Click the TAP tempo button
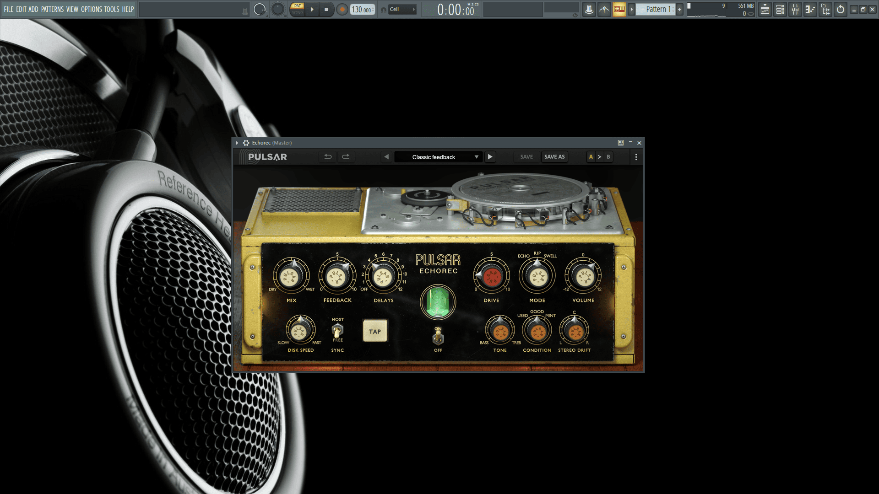 (375, 331)
